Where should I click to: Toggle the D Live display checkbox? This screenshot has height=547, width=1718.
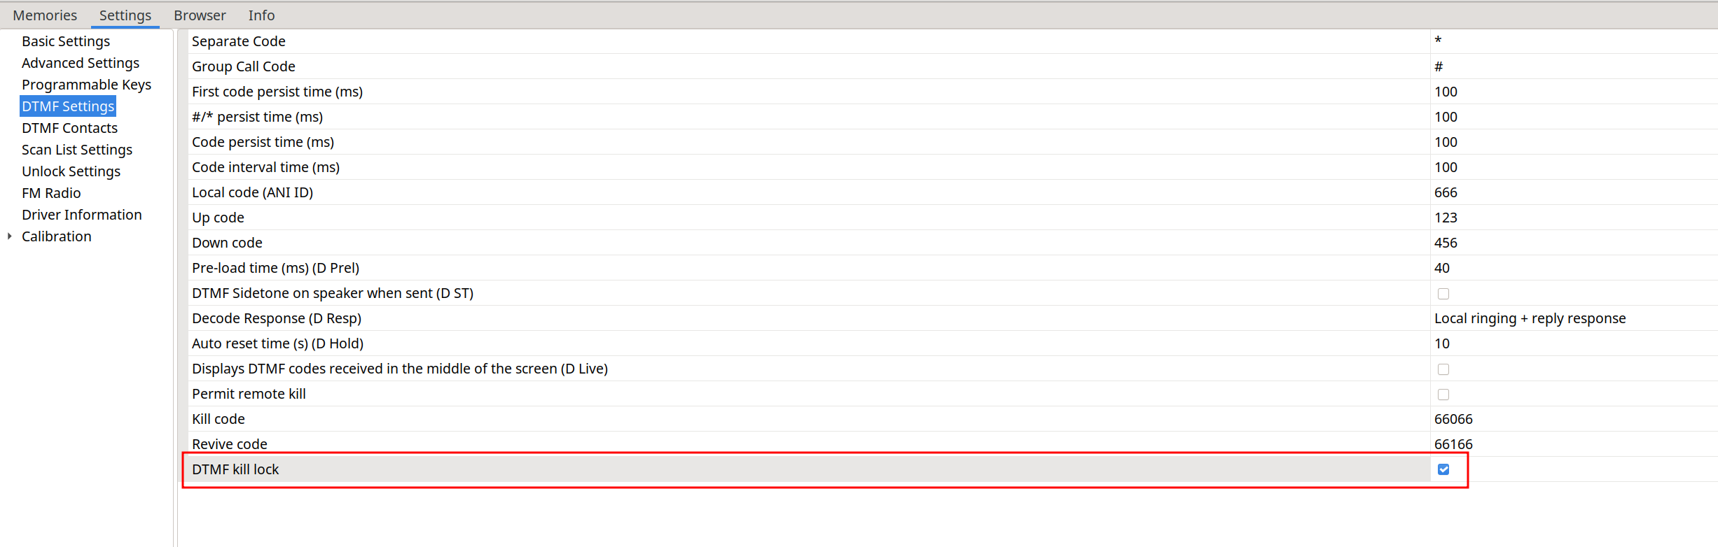tap(1443, 369)
